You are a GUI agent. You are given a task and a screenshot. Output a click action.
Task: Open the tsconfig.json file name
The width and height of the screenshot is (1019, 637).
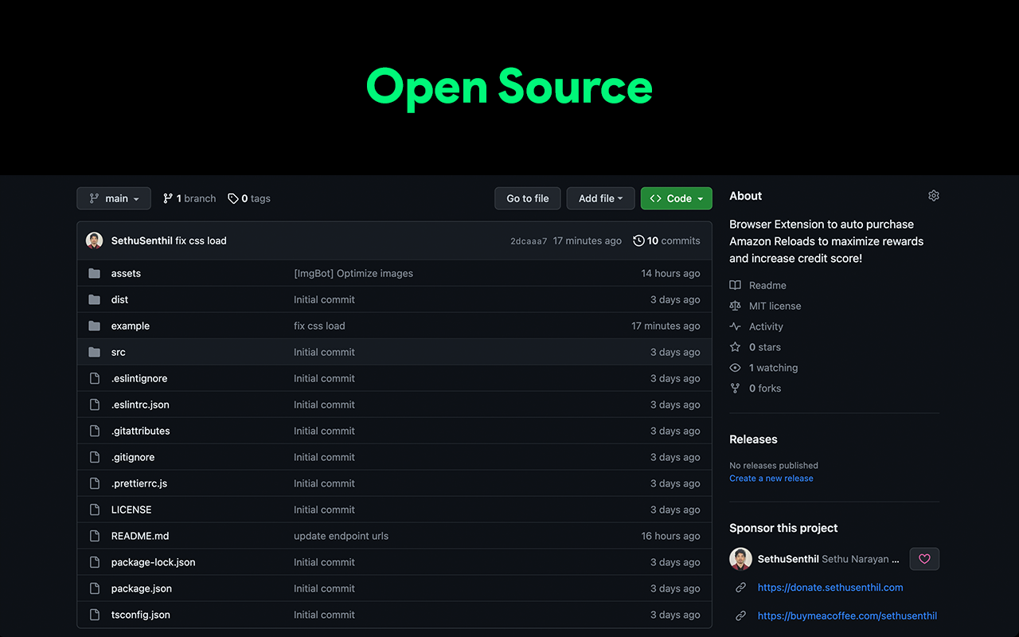[x=141, y=615]
